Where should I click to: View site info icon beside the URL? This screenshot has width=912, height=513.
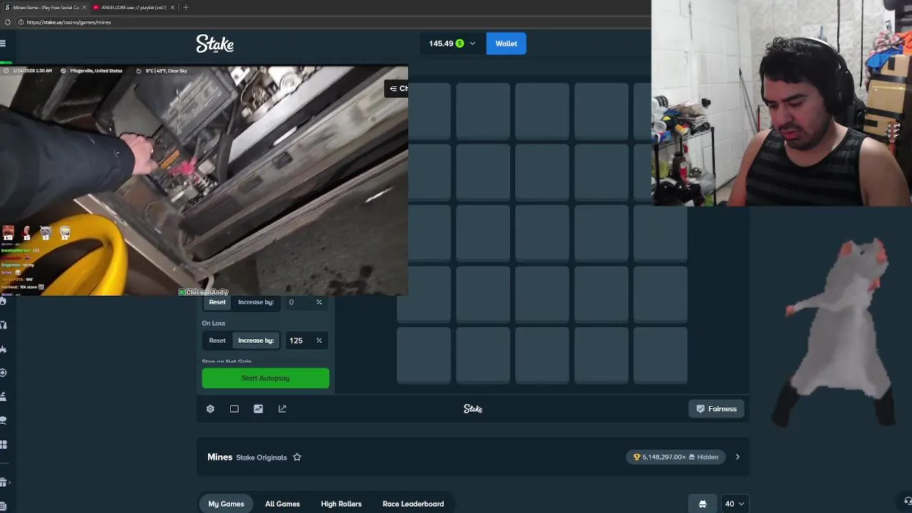(21, 22)
